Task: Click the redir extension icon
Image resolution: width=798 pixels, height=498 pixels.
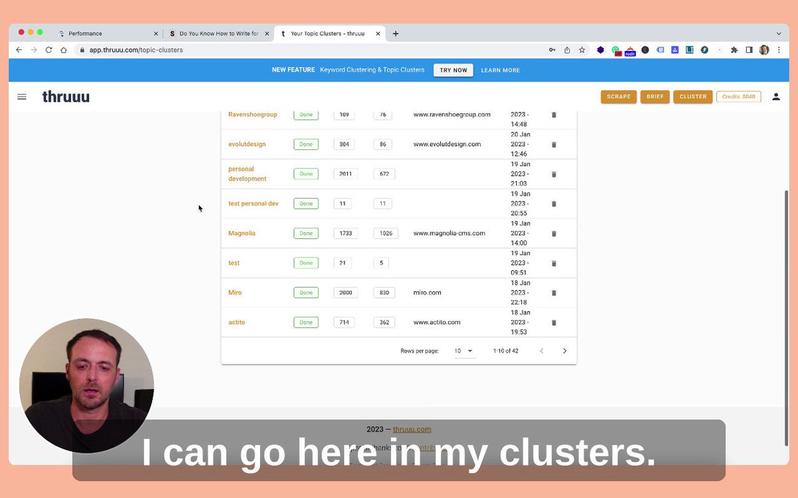Action: [x=630, y=50]
